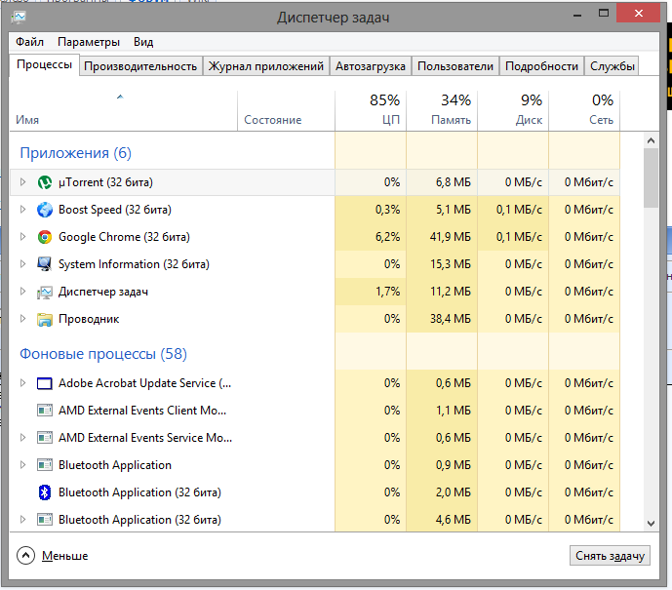
Task: Click the Boost Speed globe icon
Action: pos(44,210)
